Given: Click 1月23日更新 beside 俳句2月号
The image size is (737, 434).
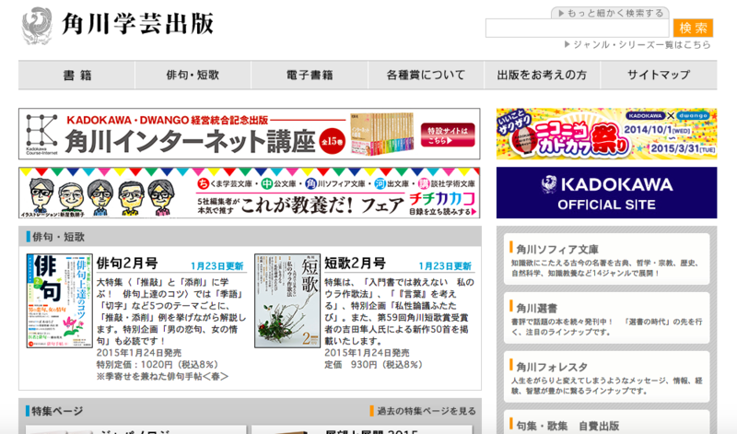Looking at the screenshot, I should pyautogui.click(x=216, y=266).
